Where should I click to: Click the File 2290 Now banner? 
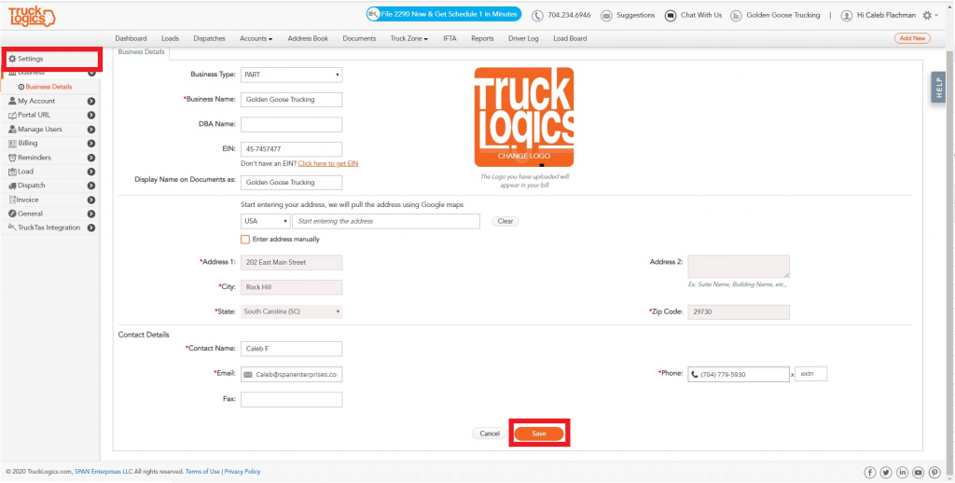[443, 14]
